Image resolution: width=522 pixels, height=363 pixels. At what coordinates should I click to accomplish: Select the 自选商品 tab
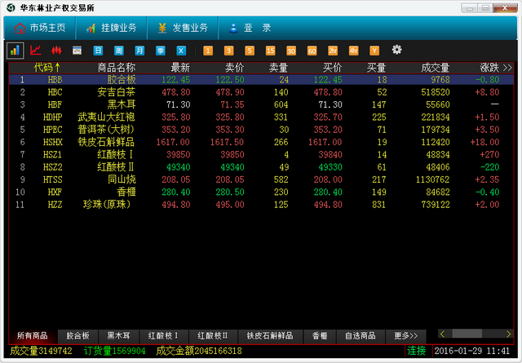coord(361,336)
